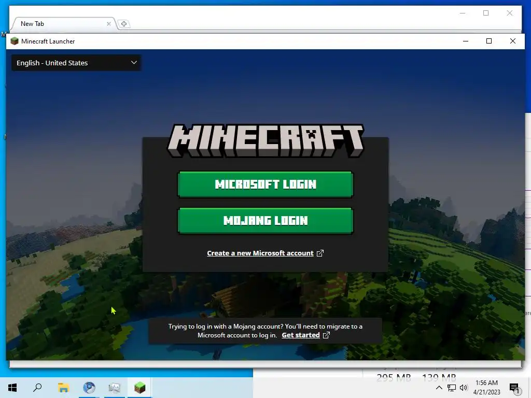This screenshot has width=531, height=398.
Task: Select Minecraft Launcher taskbar icon
Action: 139,388
